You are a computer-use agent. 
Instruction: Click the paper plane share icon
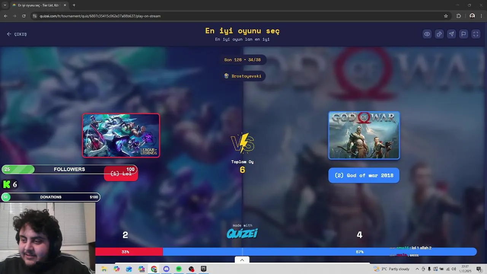(451, 34)
